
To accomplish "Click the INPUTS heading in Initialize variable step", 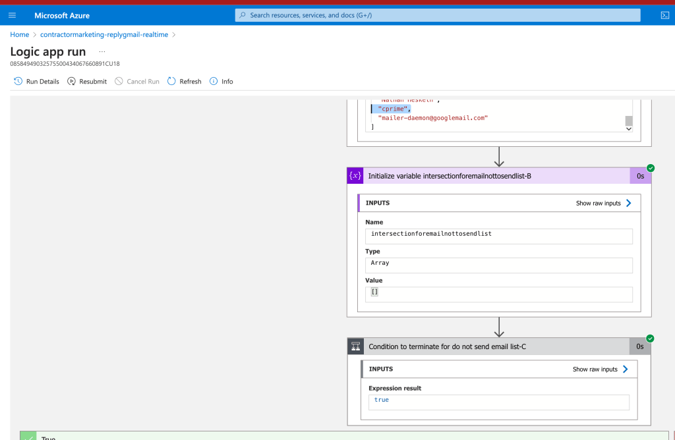I will pyautogui.click(x=378, y=203).
